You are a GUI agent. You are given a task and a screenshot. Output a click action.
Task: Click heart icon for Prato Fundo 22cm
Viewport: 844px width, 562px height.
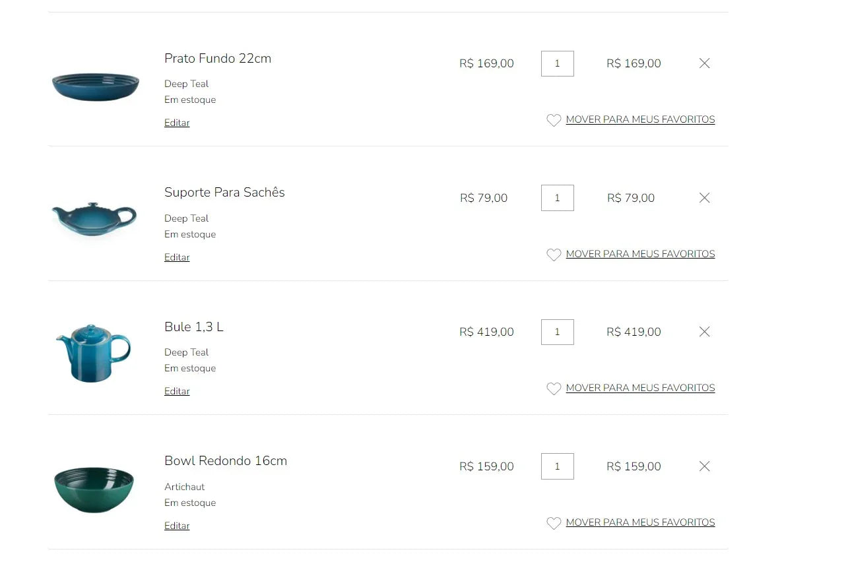click(x=554, y=120)
